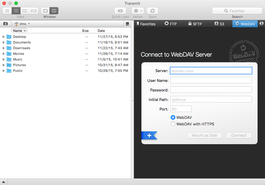Screen dimensions: 265x185
Task: Select the Desktop folder icon
Action: click(x=9, y=37)
